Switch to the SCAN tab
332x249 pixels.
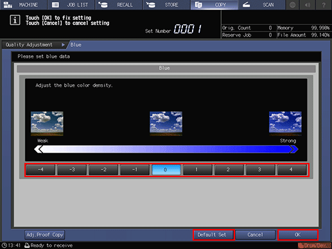(x=262, y=4)
